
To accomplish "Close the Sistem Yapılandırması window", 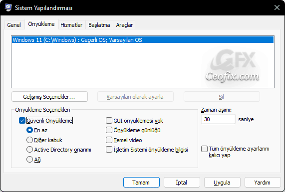I will tap(277, 7).
